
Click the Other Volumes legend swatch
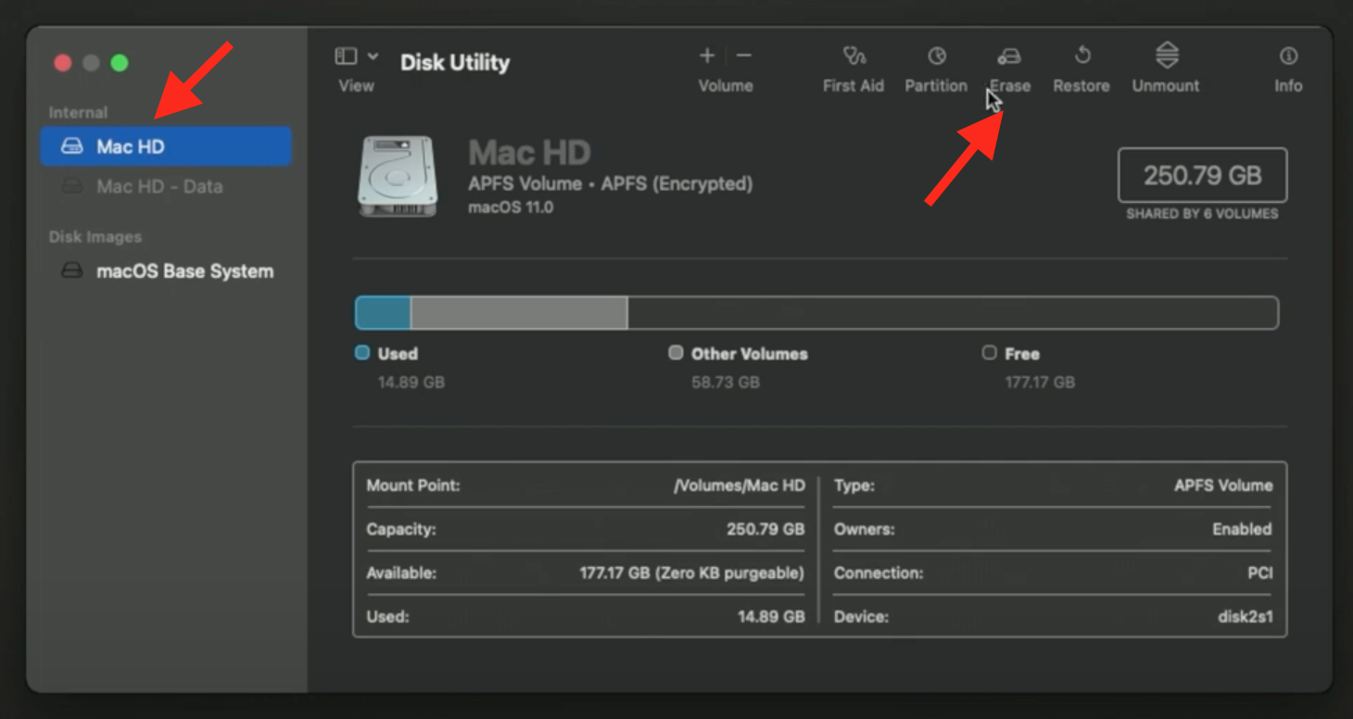[x=676, y=353]
